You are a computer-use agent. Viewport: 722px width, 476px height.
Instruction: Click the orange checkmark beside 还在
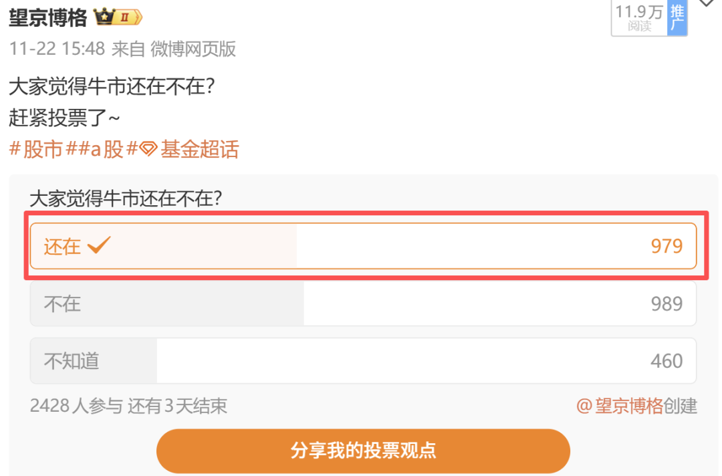coord(98,245)
